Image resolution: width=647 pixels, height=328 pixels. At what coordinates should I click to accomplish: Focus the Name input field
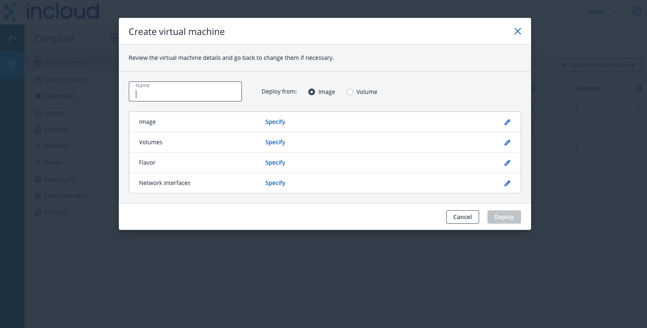pyautogui.click(x=185, y=91)
